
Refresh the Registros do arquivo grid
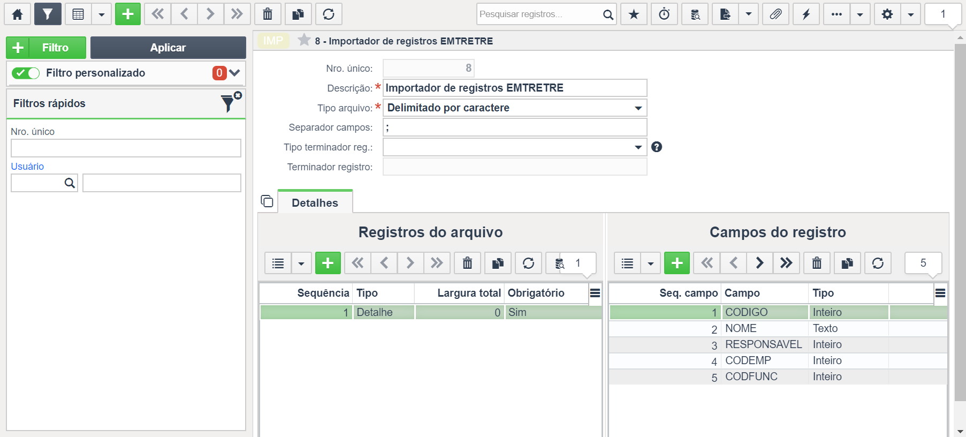529,263
